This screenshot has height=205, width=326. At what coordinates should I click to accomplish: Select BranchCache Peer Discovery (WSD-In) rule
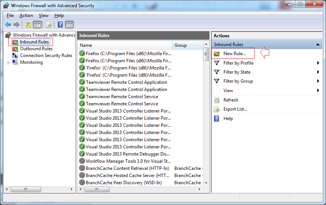(124, 183)
